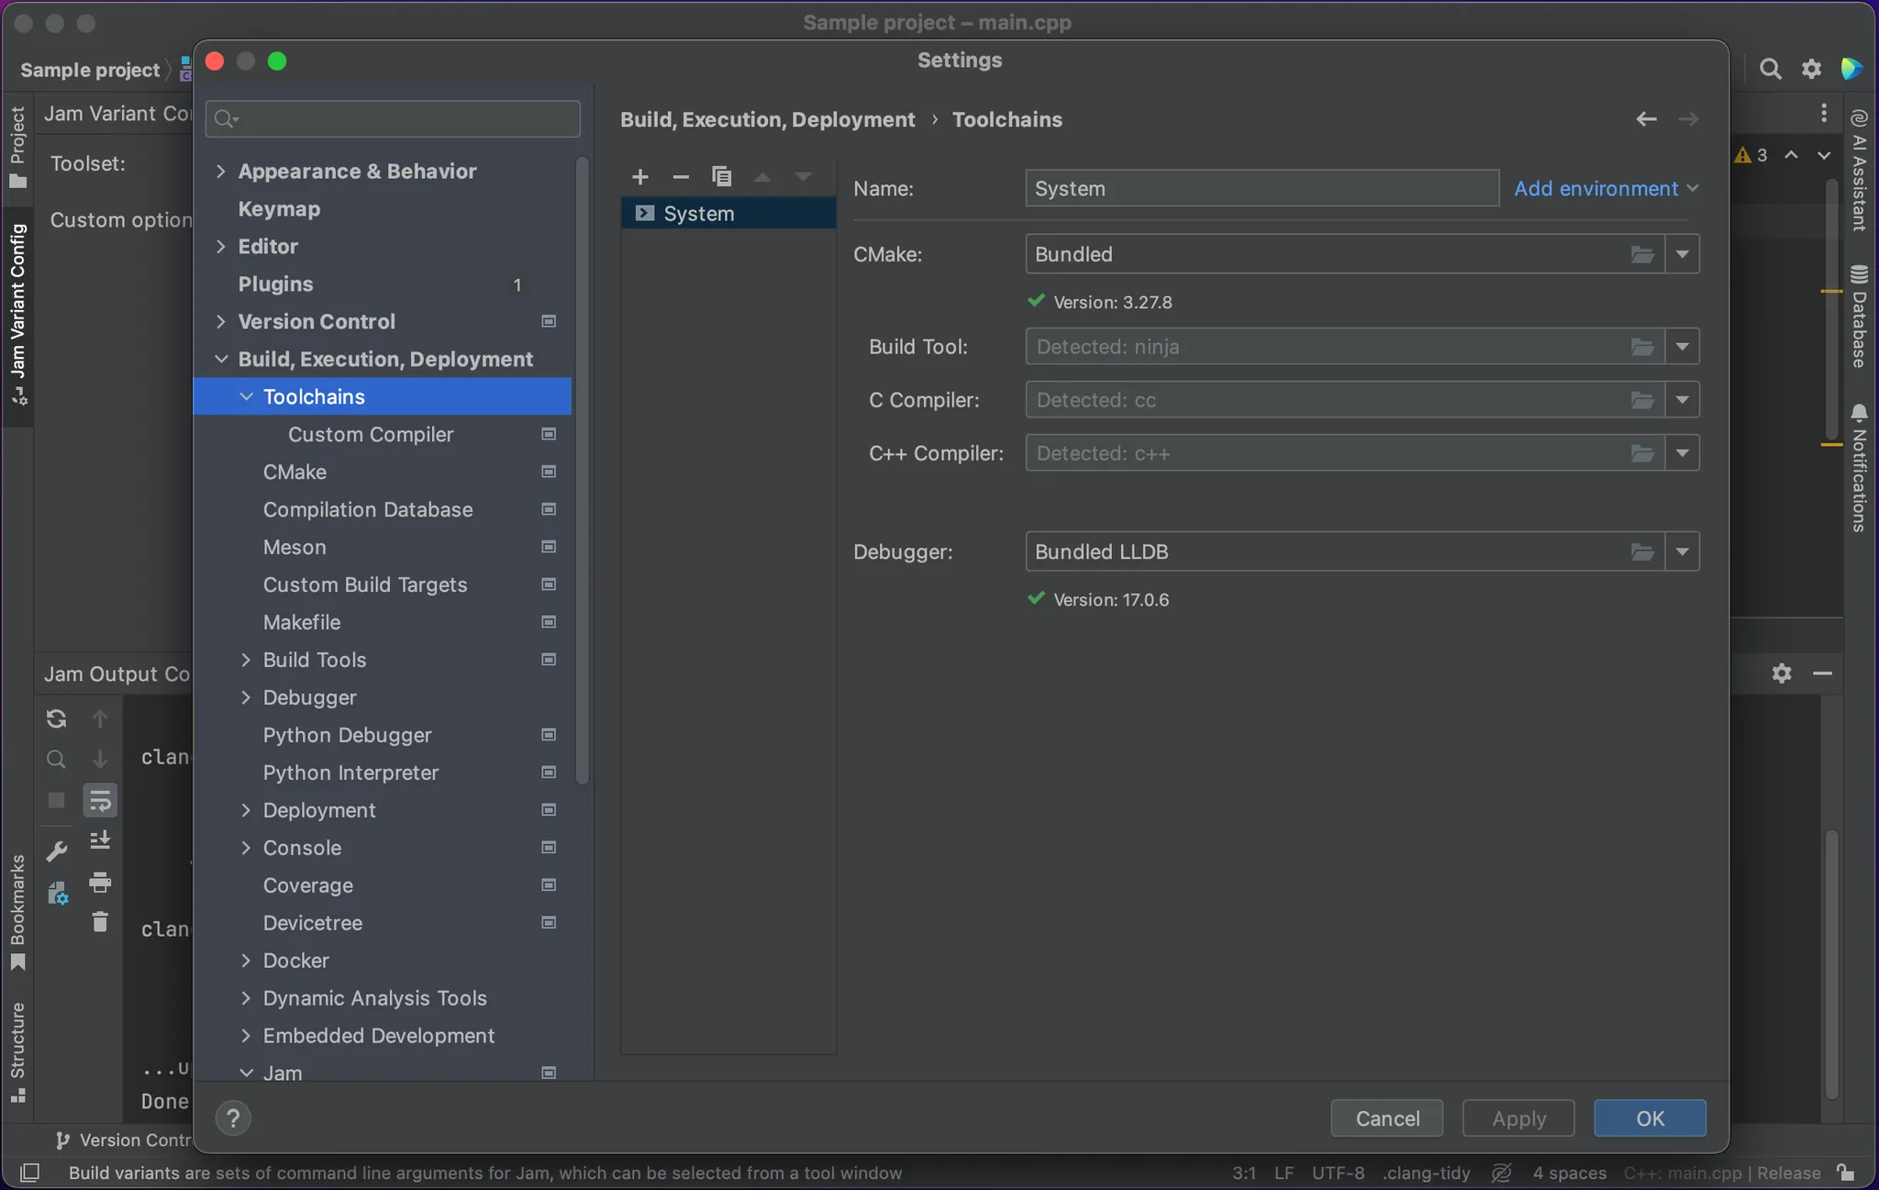Viewport: 1879px width, 1190px height.
Task: Click UTF-8 encoding in status bar
Action: pos(1338,1173)
